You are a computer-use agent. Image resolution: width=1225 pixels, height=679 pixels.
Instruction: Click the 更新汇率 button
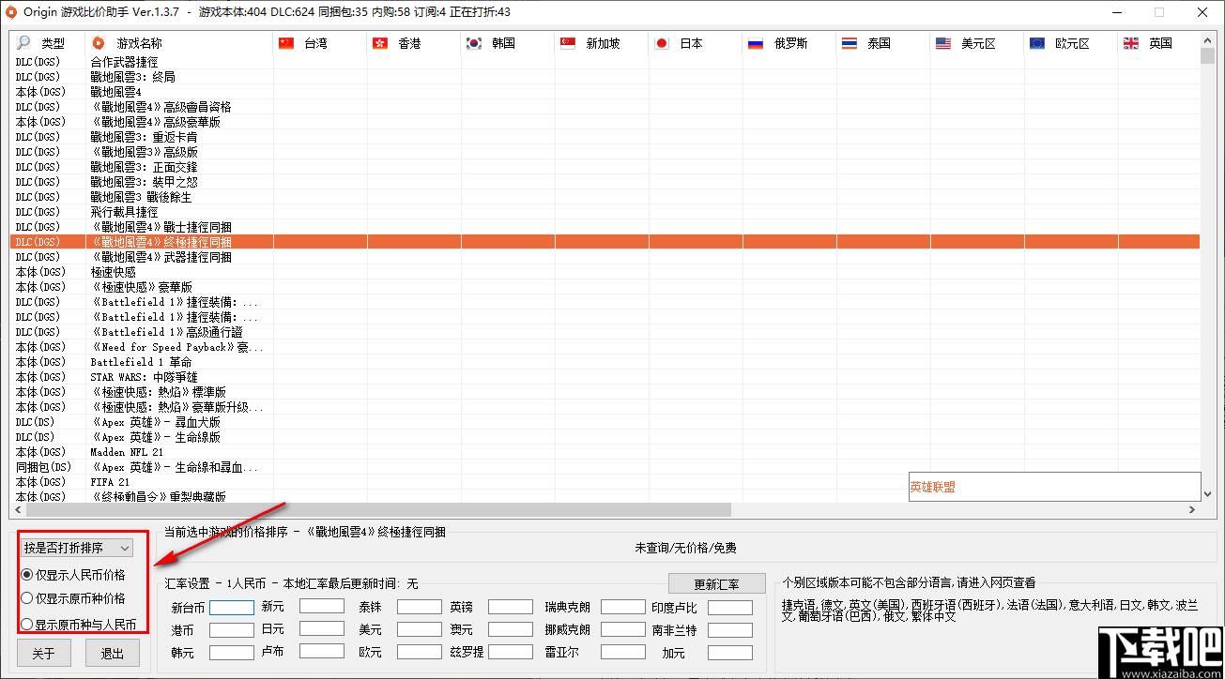click(716, 582)
